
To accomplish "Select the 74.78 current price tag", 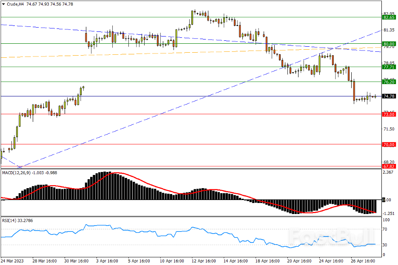I will click(x=389, y=96).
